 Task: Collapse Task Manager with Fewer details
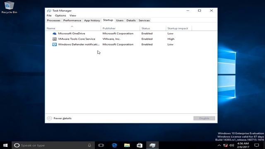point(59,118)
